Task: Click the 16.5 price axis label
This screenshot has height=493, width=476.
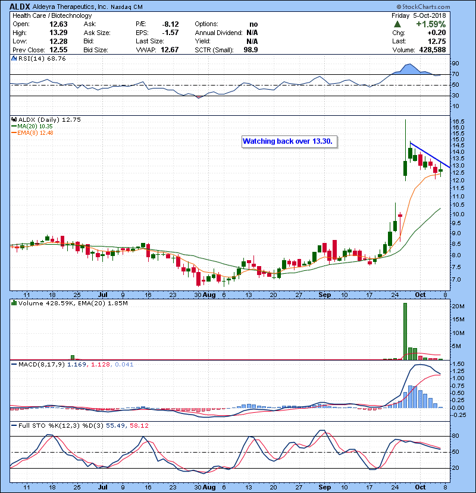Action: tap(458, 121)
